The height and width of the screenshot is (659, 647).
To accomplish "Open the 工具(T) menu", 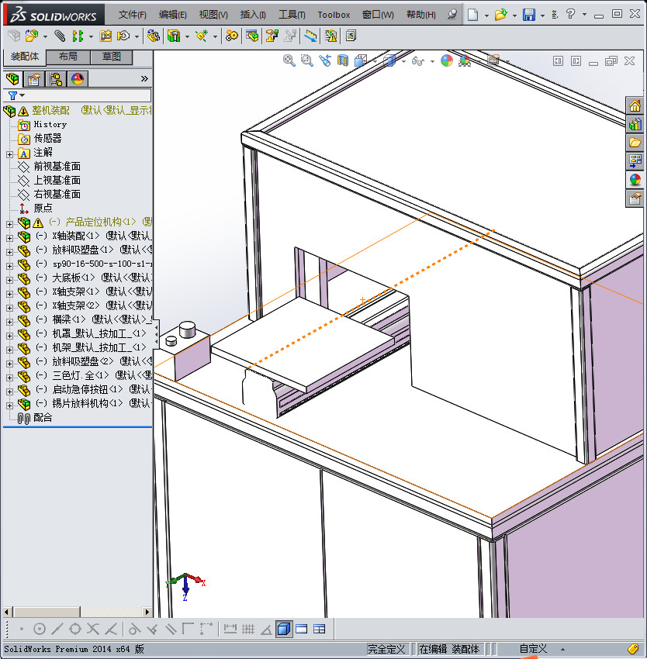I will tap(292, 15).
